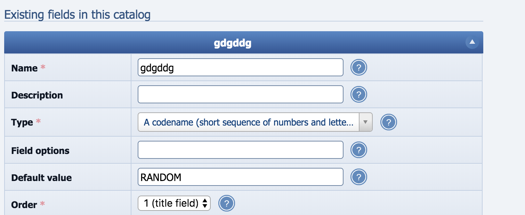Show help for the Order selector
525x215 pixels.
coord(227,204)
